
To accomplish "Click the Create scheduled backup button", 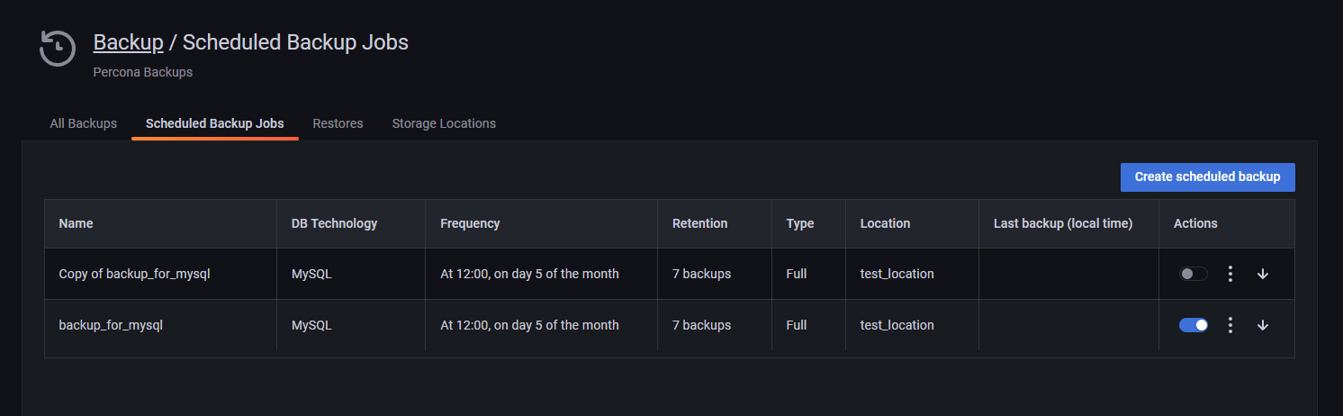I will click(x=1207, y=177).
